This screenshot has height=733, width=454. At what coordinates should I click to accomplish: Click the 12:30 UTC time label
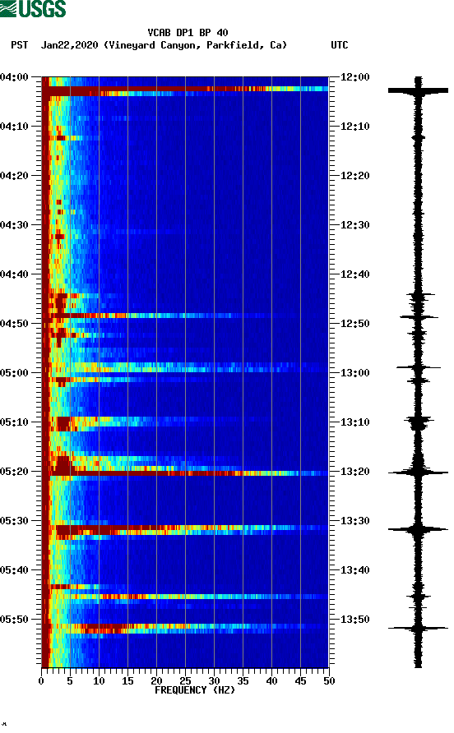pyautogui.click(x=354, y=225)
